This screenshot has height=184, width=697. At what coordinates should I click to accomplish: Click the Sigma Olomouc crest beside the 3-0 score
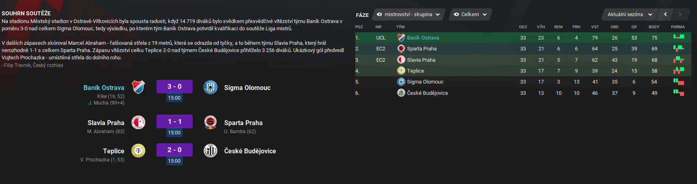point(210,87)
